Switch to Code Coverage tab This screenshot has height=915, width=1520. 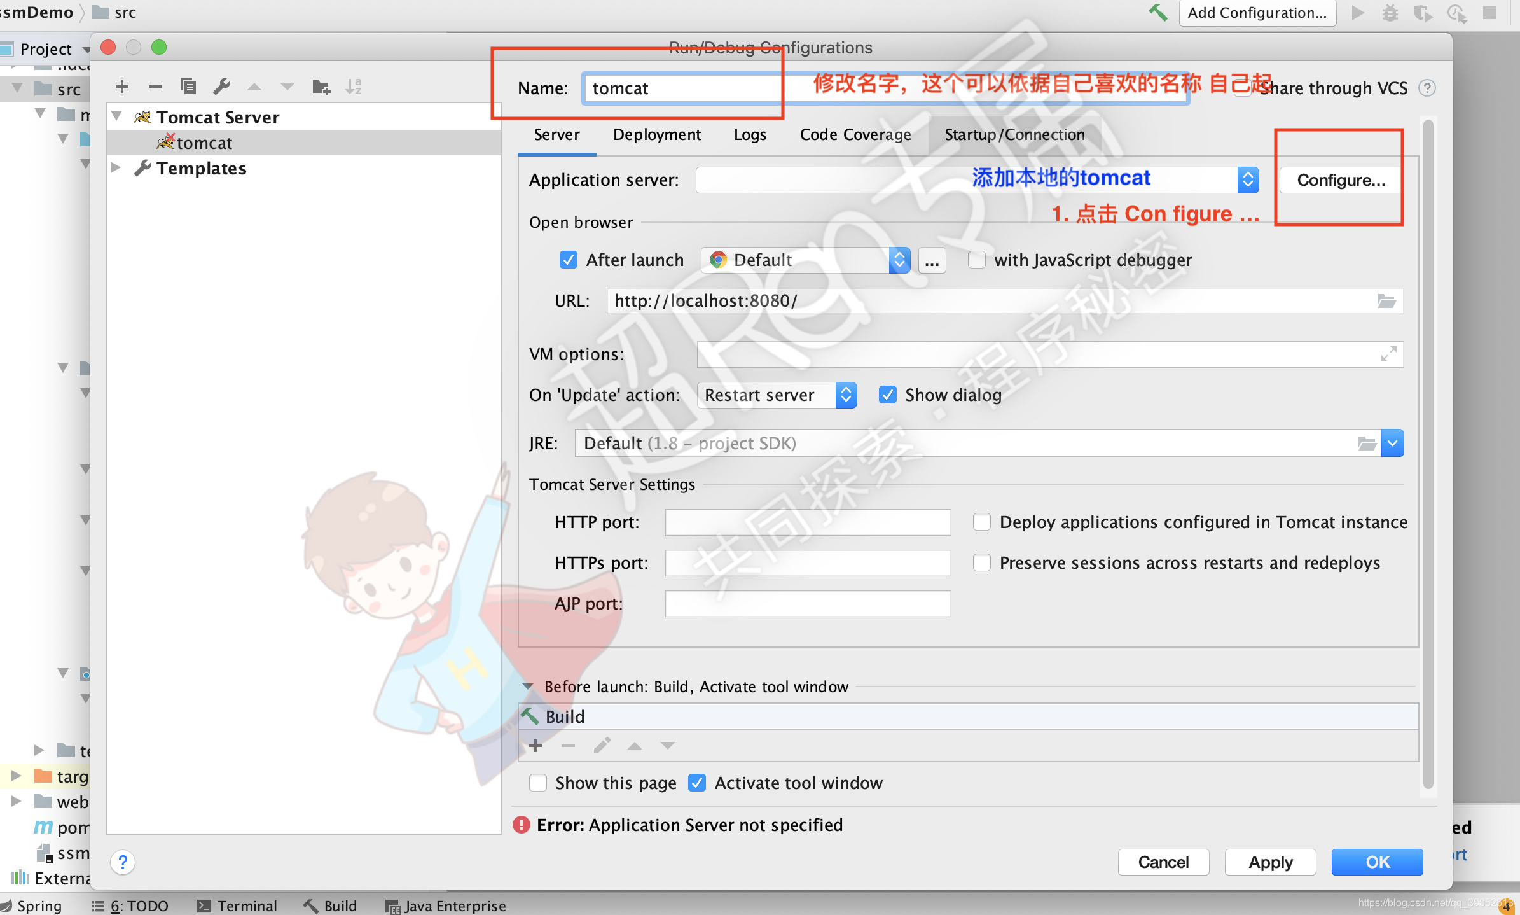(x=855, y=135)
